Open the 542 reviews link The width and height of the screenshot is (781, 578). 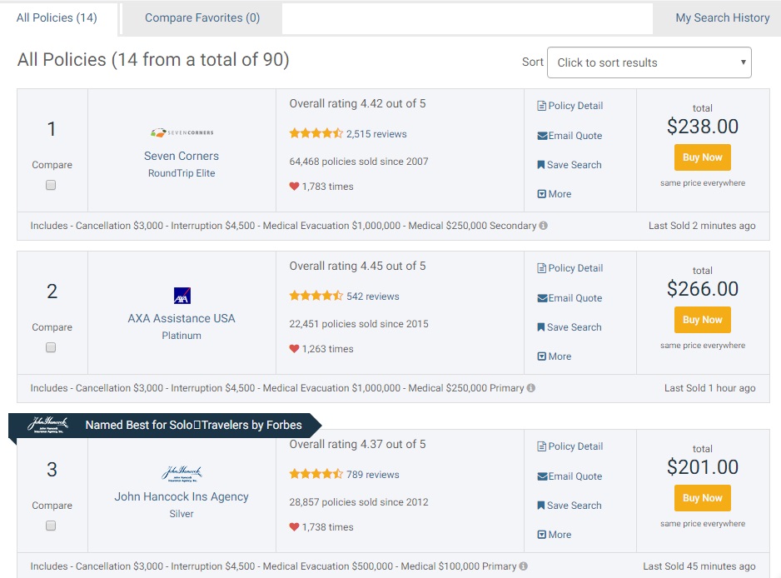coord(373,296)
